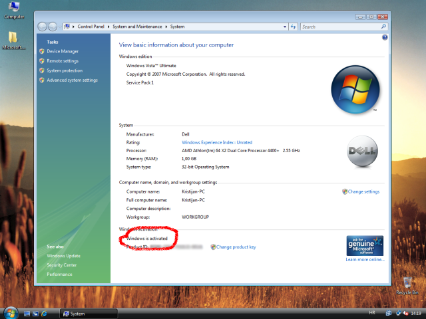
Task: Click the refresh button beside the address bar
Action: pos(293,27)
